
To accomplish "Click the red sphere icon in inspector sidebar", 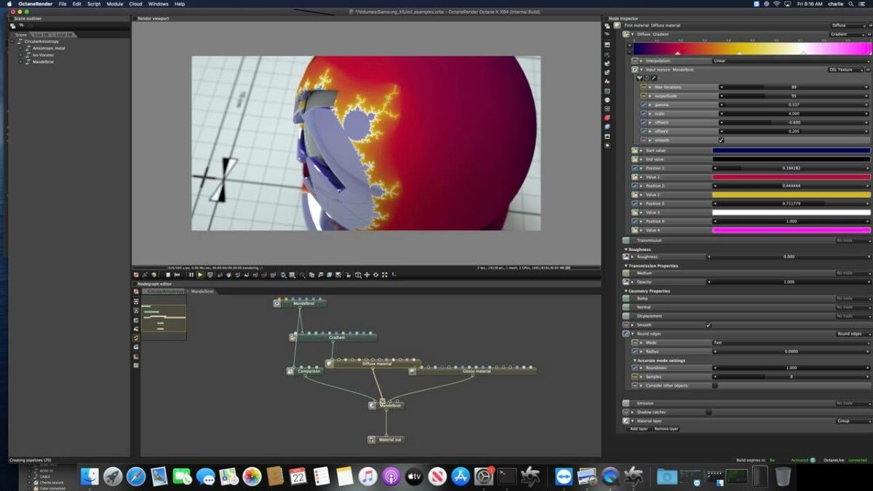I will pyautogui.click(x=607, y=118).
